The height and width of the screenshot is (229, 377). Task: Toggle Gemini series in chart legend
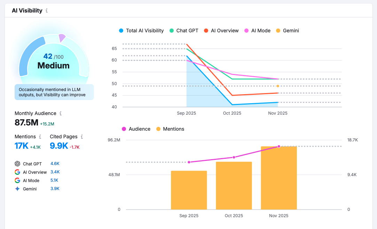[x=288, y=31]
